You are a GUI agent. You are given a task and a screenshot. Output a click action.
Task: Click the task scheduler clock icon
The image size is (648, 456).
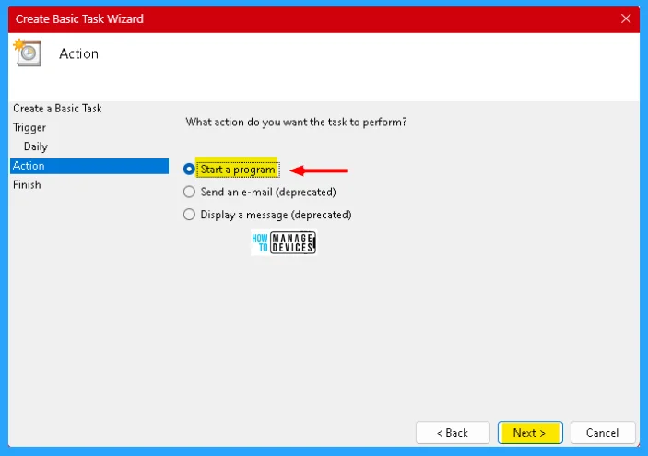(x=28, y=53)
